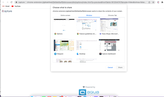The image size is (164, 97).
Task: Switch to the Entire screen tab
Action: pyautogui.click(x=65, y=15)
